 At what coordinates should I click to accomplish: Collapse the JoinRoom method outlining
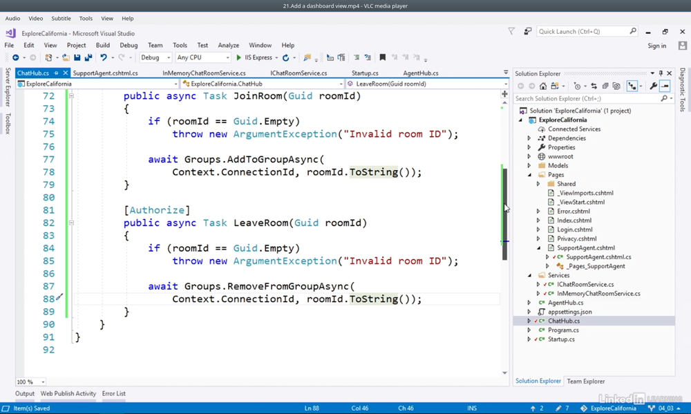tap(71, 95)
